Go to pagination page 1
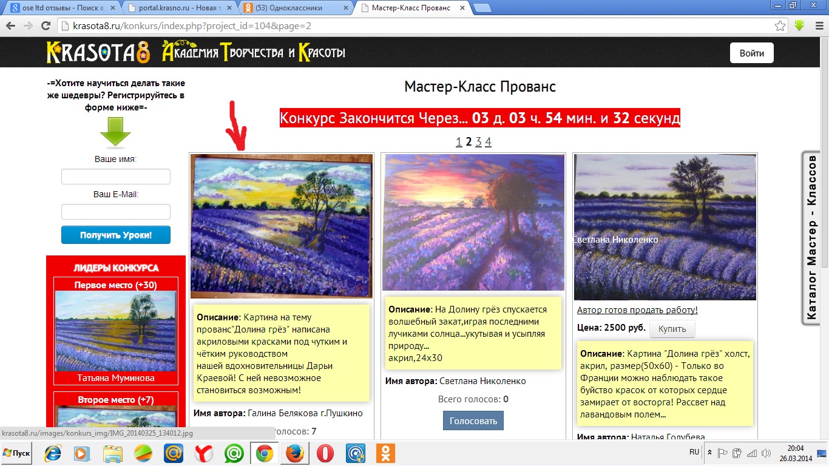 tap(459, 141)
